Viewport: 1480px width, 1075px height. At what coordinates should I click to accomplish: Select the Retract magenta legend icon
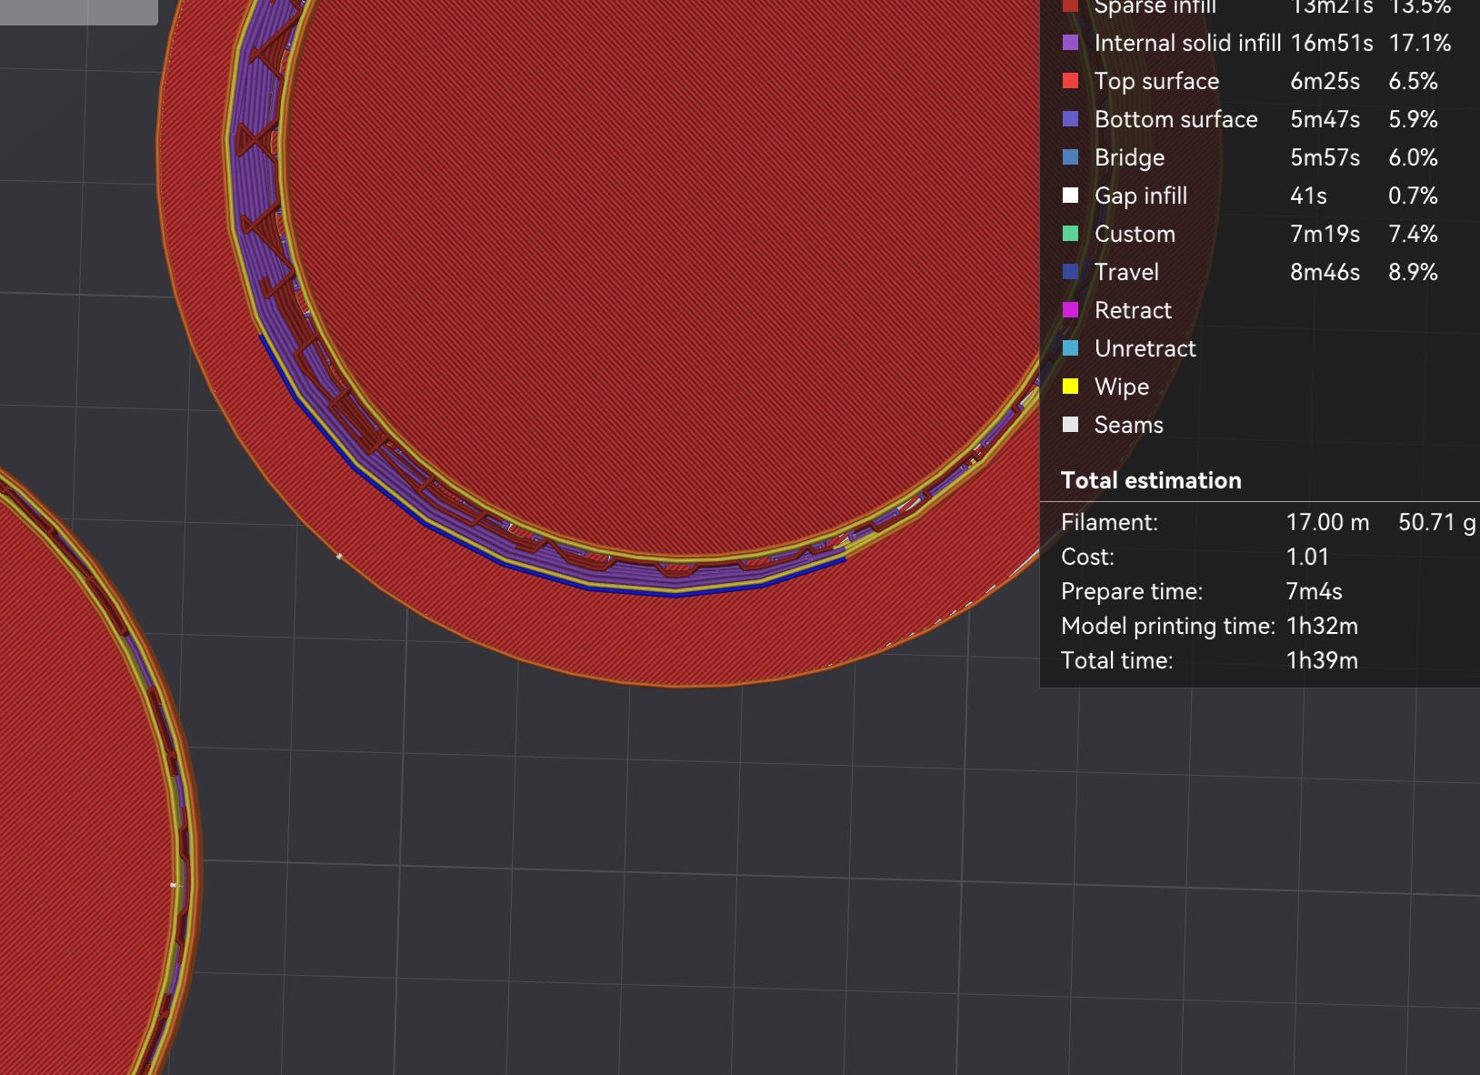click(x=1072, y=310)
